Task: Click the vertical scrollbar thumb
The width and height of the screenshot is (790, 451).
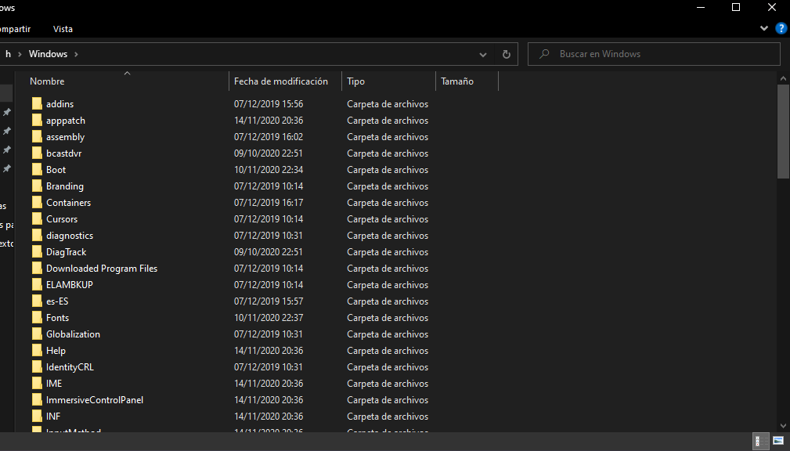Action: 783,132
